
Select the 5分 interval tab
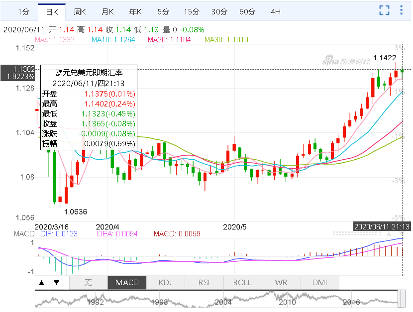163,12
